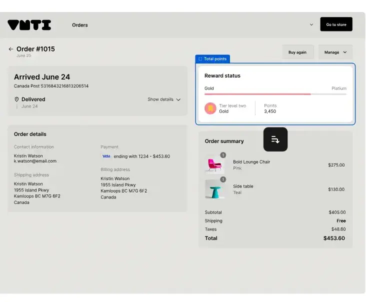Click the Side table product name
366x302 pixels.
pos(243,186)
